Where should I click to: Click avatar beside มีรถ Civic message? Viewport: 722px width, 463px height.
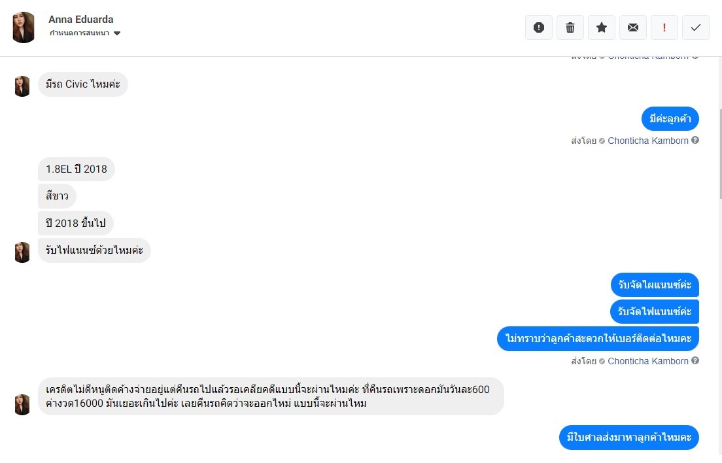tap(22, 86)
